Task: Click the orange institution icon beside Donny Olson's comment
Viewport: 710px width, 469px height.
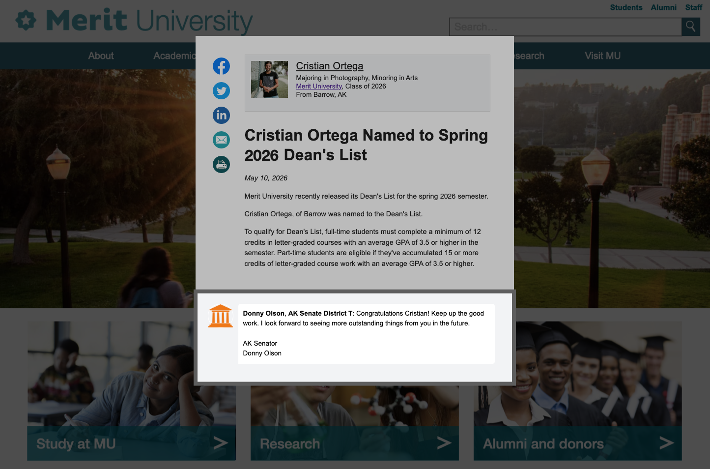Action: pyautogui.click(x=221, y=315)
